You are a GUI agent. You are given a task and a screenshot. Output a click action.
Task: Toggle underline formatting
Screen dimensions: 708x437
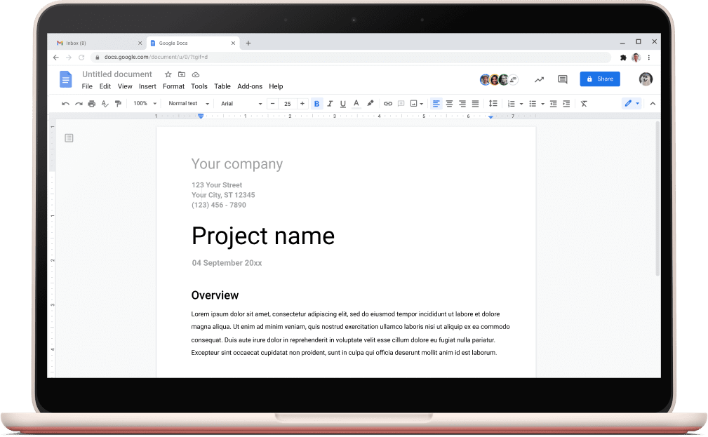point(343,103)
